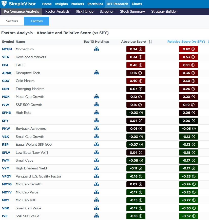This screenshot has width=209, height=220.
Task: Show holdings icon for Small Caps IWM
Action: 96,160
